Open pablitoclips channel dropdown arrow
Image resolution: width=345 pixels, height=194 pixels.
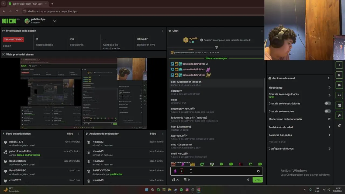[55, 21]
